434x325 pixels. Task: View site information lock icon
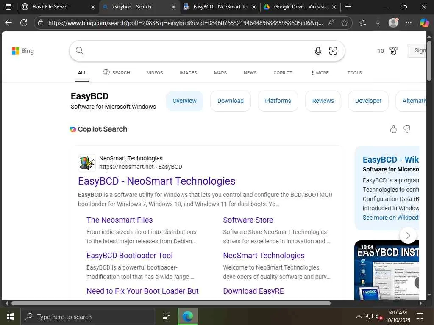(x=41, y=23)
